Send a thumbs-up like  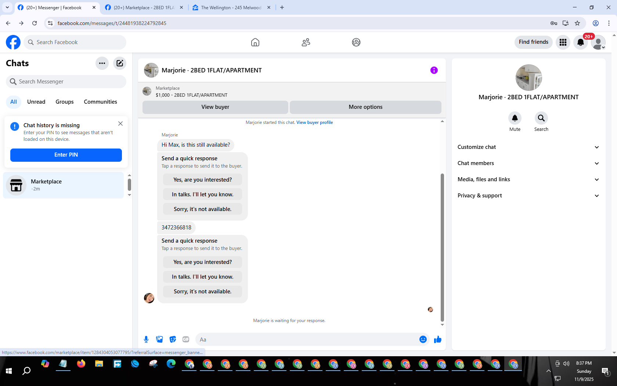(x=438, y=339)
